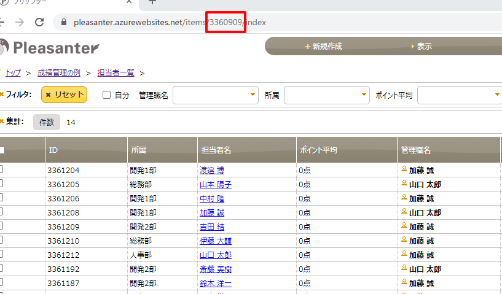The image size is (502, 294).
Task: Open the 山口 太郎 name link
Action: click(216, 255)
